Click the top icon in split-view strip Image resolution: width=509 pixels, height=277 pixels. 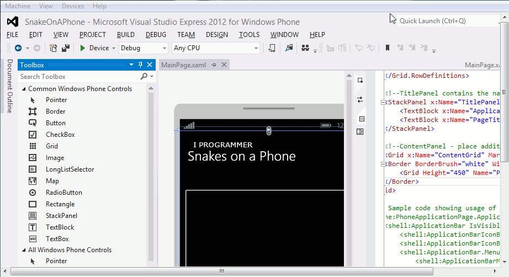[x=360, y=80]
